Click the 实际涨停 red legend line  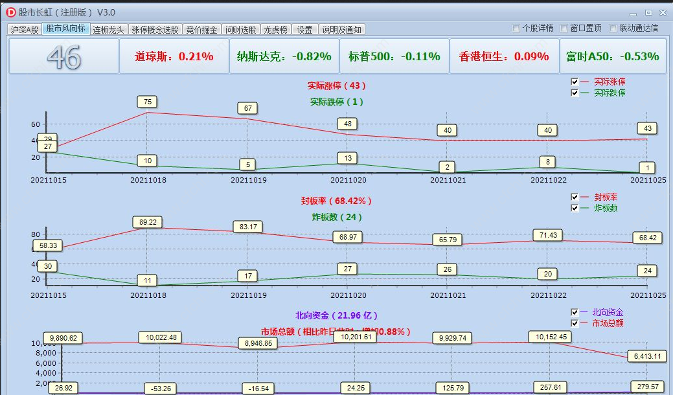[584, 82]
